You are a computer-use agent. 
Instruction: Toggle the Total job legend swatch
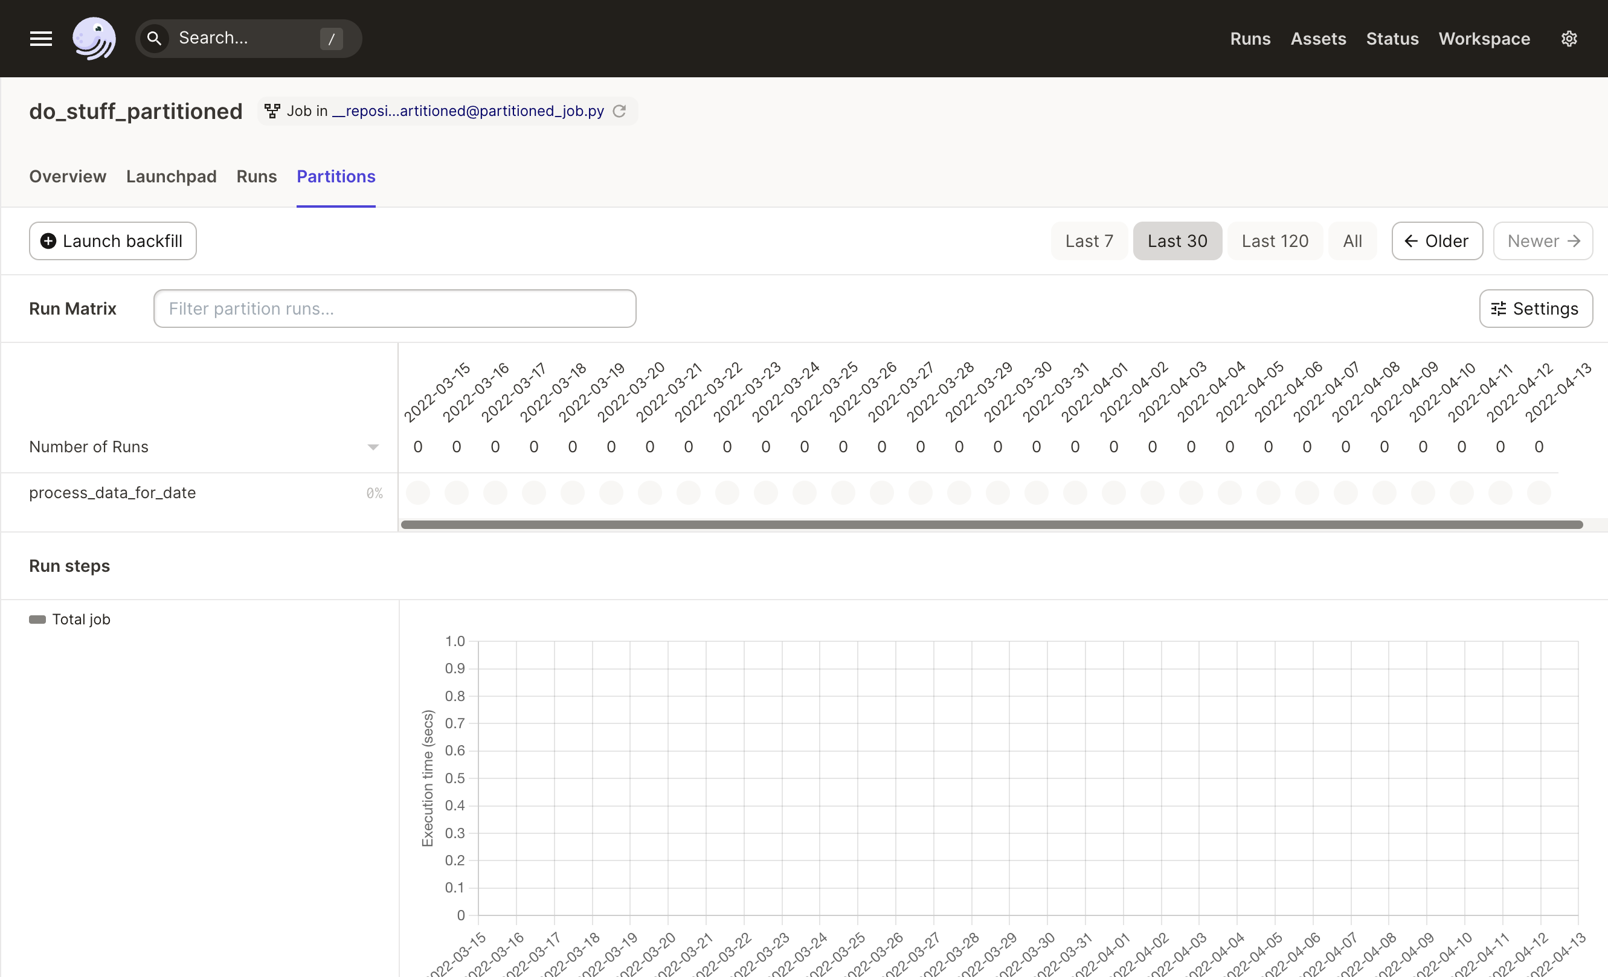pos(37,619)
